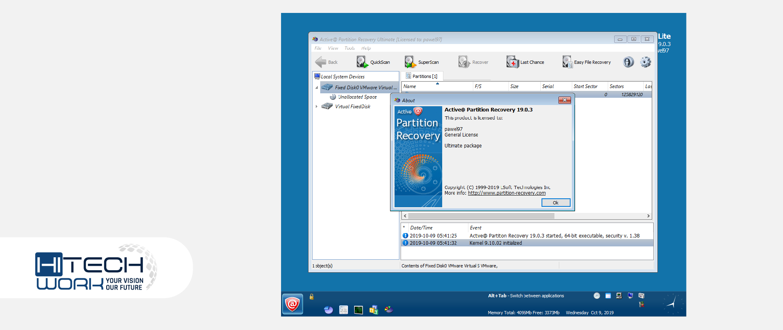Maximize the Partition Recovery window
783x330 pixels.
click(x=634, y=39)
